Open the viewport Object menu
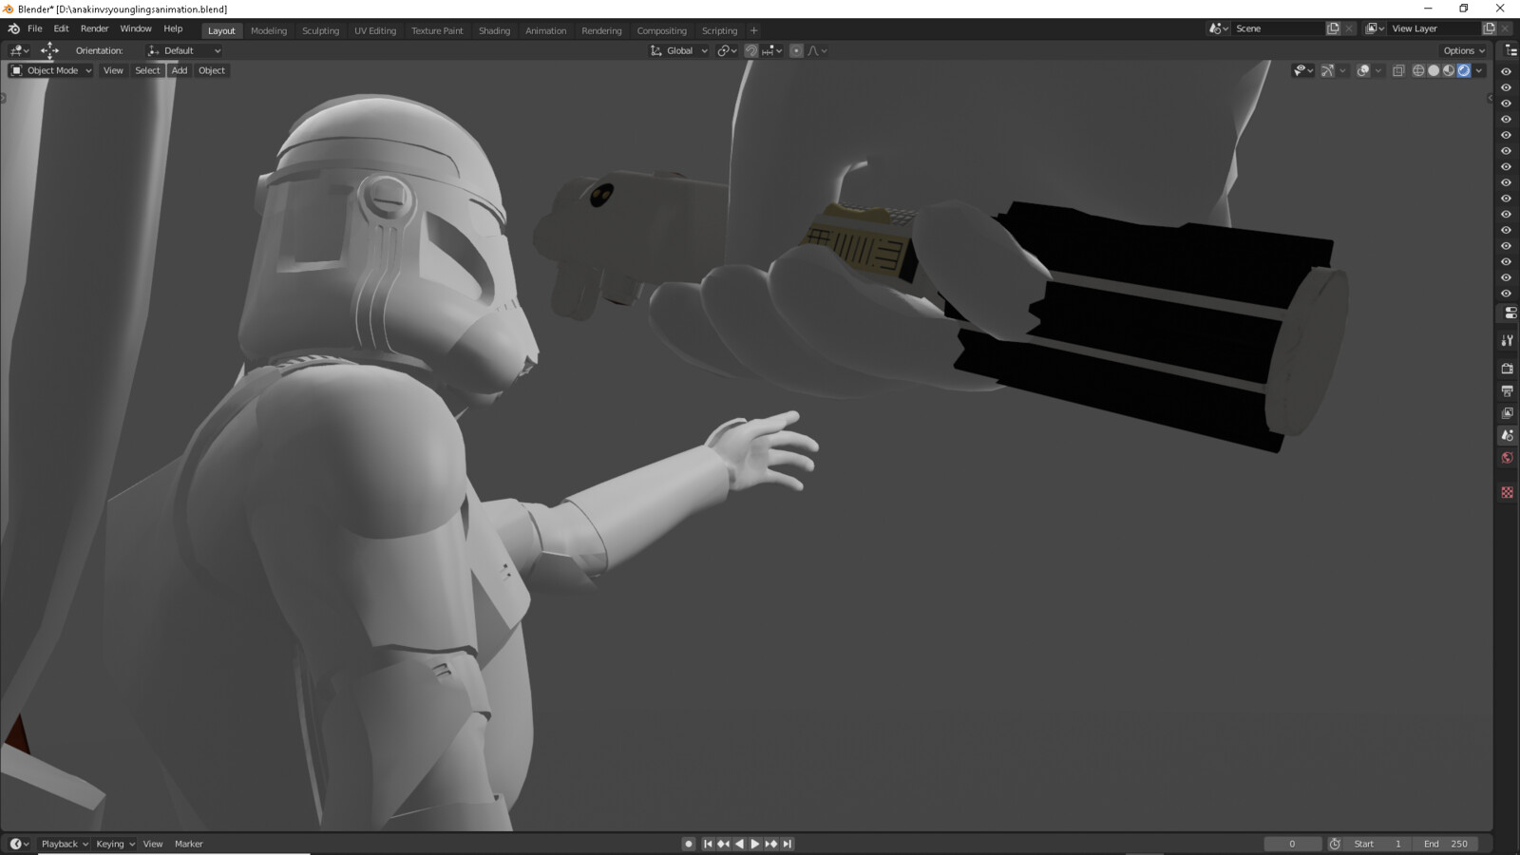 (212, 70)
